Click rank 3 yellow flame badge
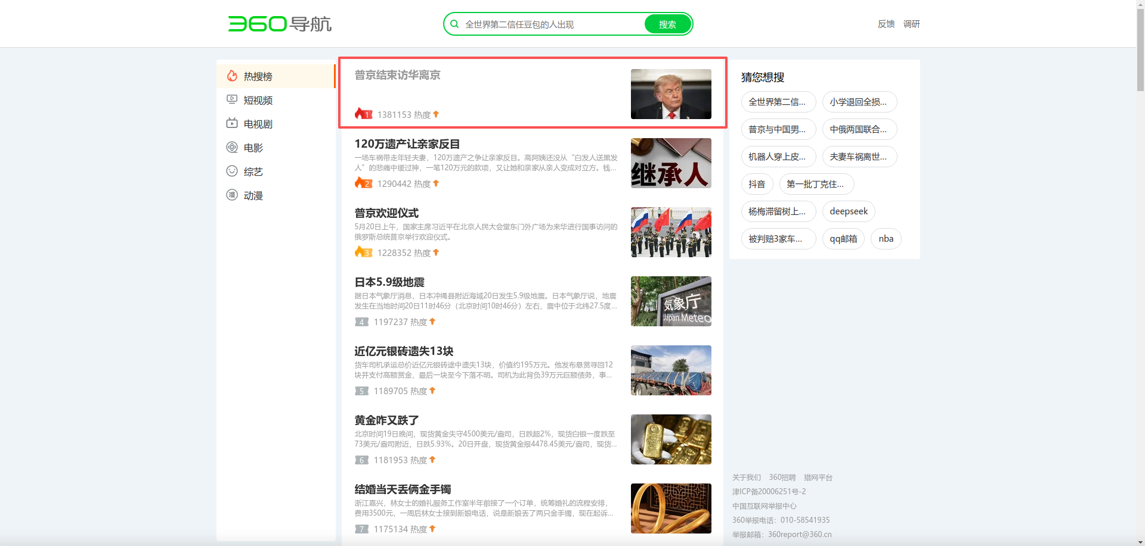The width and height of the screenshot is (1145, 546). pos(363,252)
